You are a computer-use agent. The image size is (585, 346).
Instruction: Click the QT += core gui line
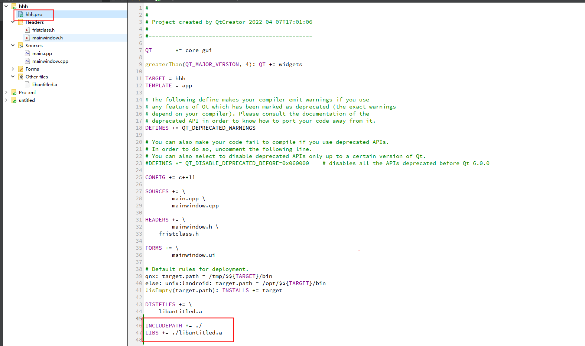(178, 50)
